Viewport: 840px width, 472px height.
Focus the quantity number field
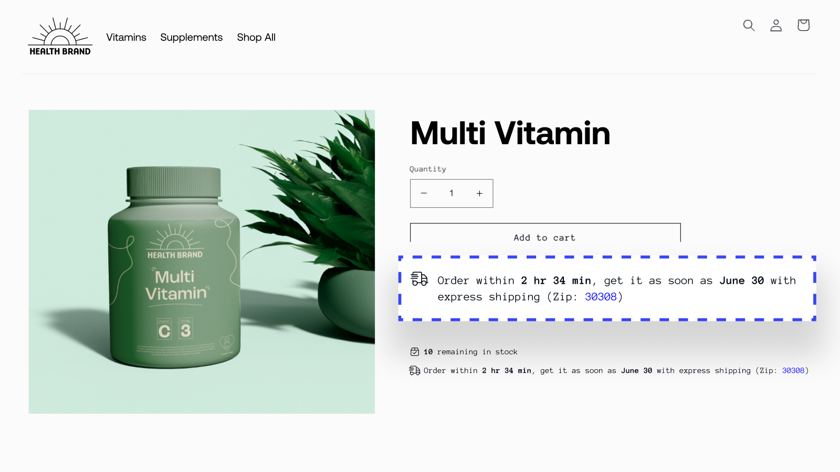click(451, 194)
